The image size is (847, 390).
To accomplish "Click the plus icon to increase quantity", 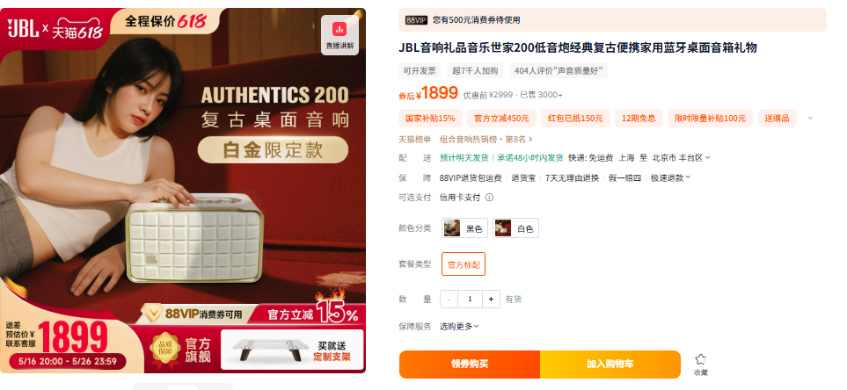I will pyautogui.click(x=491, y=299).
